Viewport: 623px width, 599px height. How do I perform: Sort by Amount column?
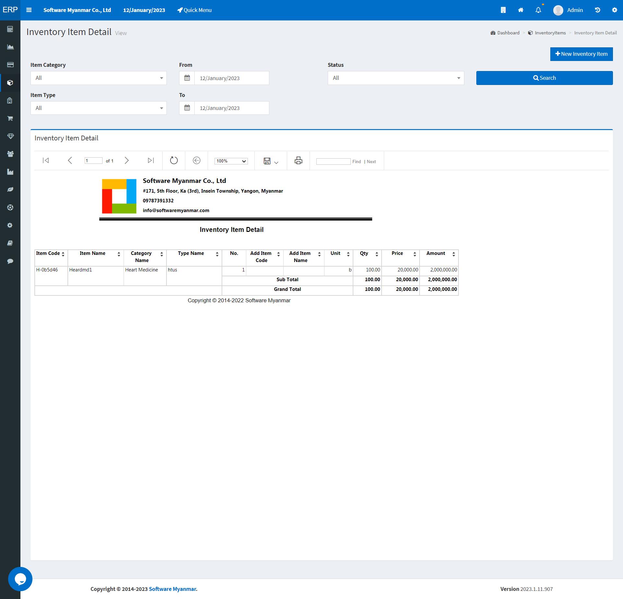[x=454, y=254]
